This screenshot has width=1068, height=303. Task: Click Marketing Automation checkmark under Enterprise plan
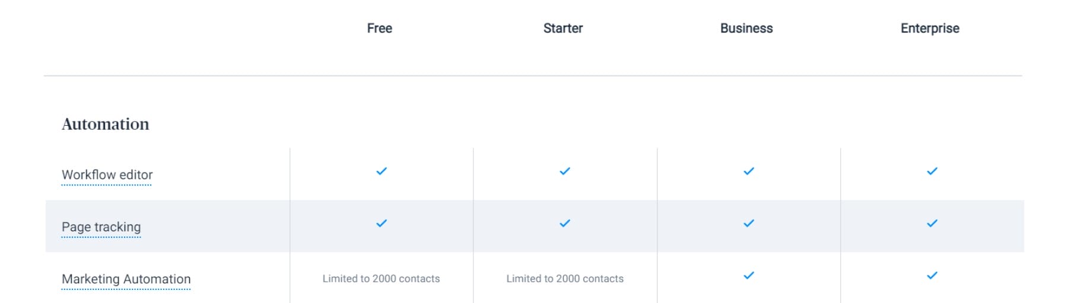932,276
